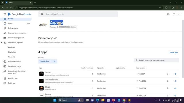The height and width of the screenshot is (103, 184).
Task: Open Starzo app via arrow
Action: (x=175, y=88)
